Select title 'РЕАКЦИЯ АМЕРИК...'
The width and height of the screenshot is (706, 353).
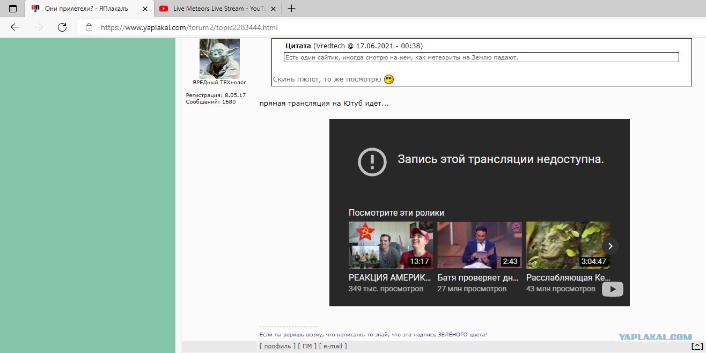coord(390,278)
